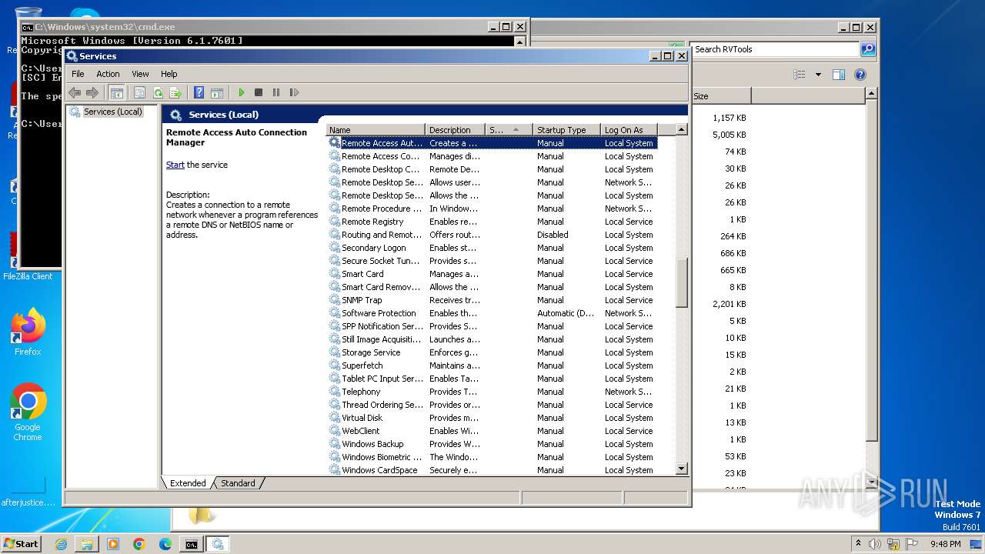Viewport: 985px width, 554px height.
Task: Click the volume speaker tray icon
Action: tap(875, 544)
